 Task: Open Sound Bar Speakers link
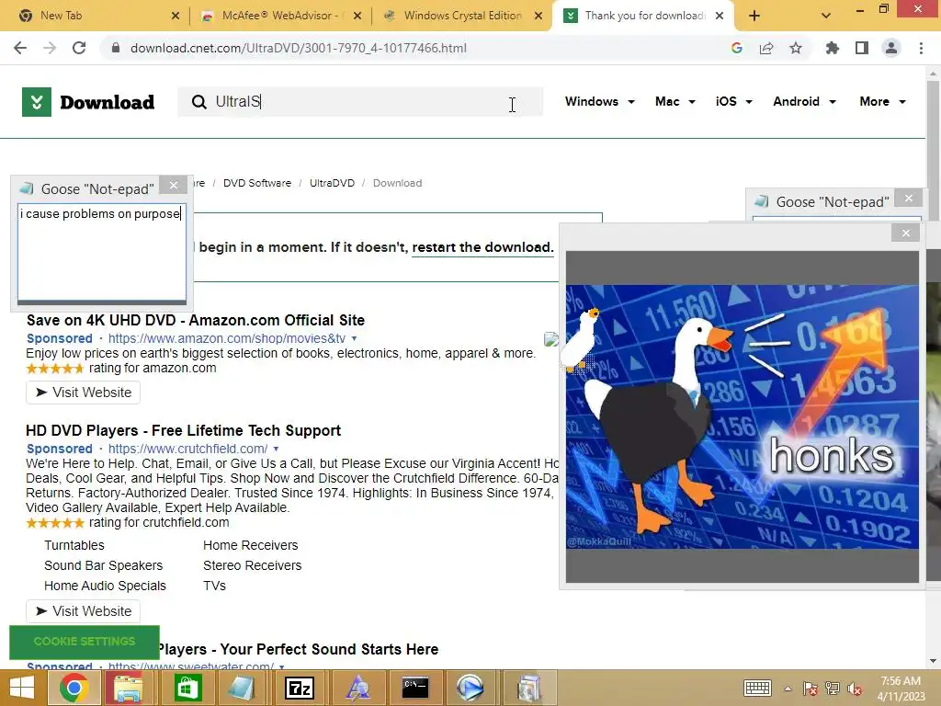point(103,565)
